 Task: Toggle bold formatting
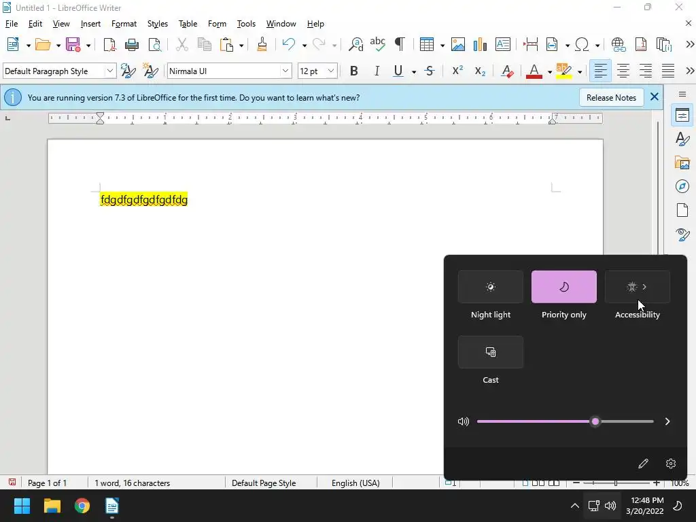pyautogui.click(x=353, y=71)
